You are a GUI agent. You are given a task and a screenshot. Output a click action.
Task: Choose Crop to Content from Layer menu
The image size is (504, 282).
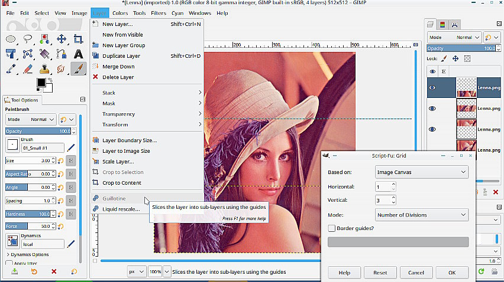[121, 183]
